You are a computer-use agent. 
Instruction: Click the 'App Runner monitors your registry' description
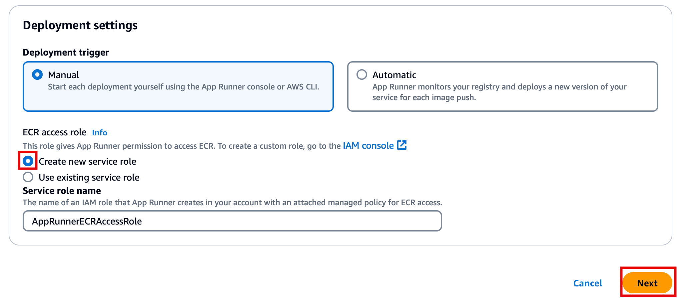pyautogui.click(x=499, y=92)
